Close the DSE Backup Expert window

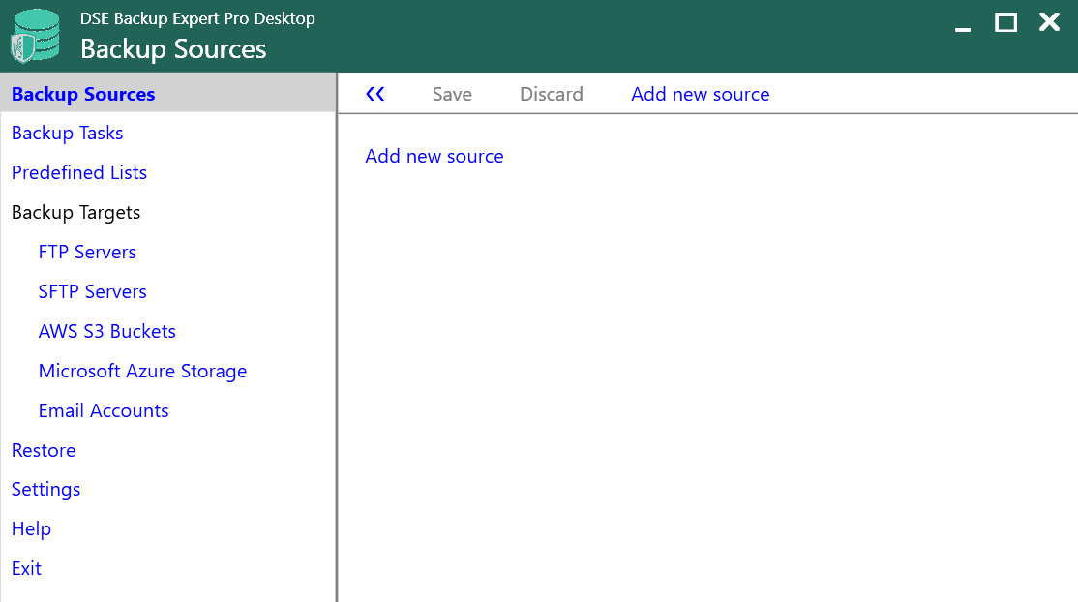(1049, 22)
